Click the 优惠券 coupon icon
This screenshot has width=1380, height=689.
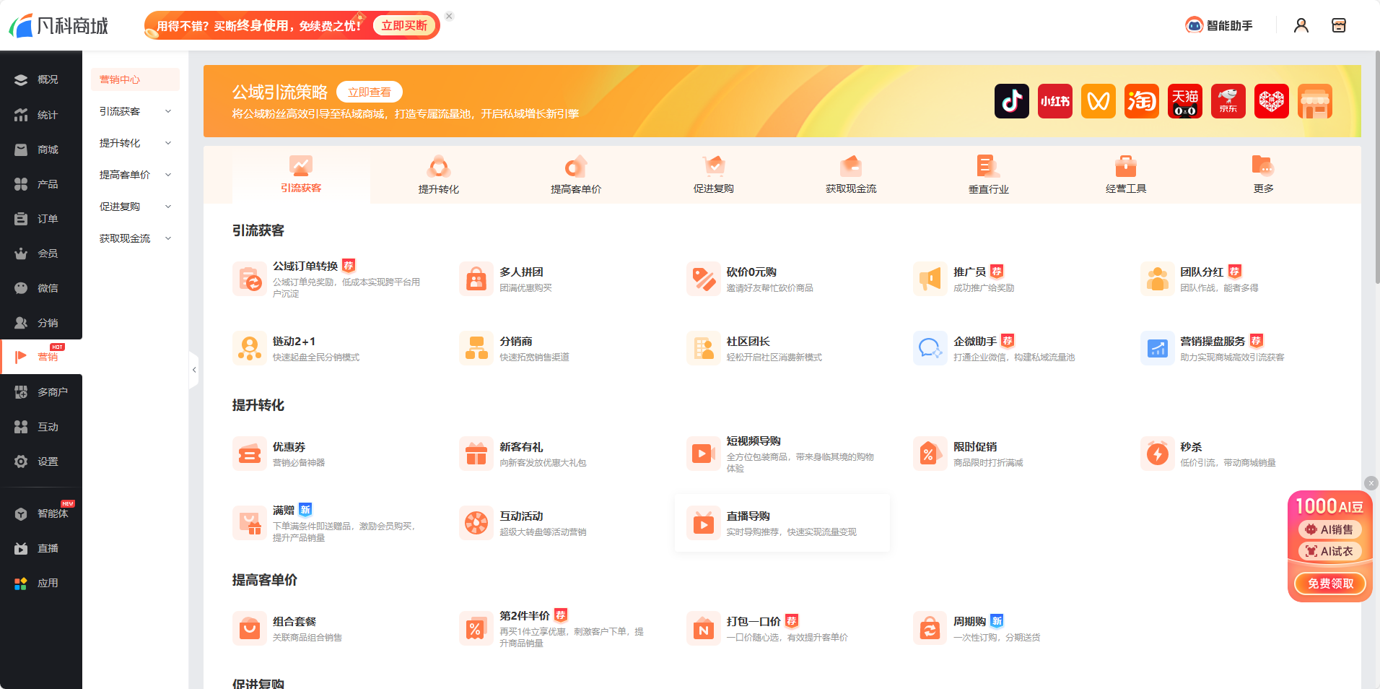tap(250, 454)
